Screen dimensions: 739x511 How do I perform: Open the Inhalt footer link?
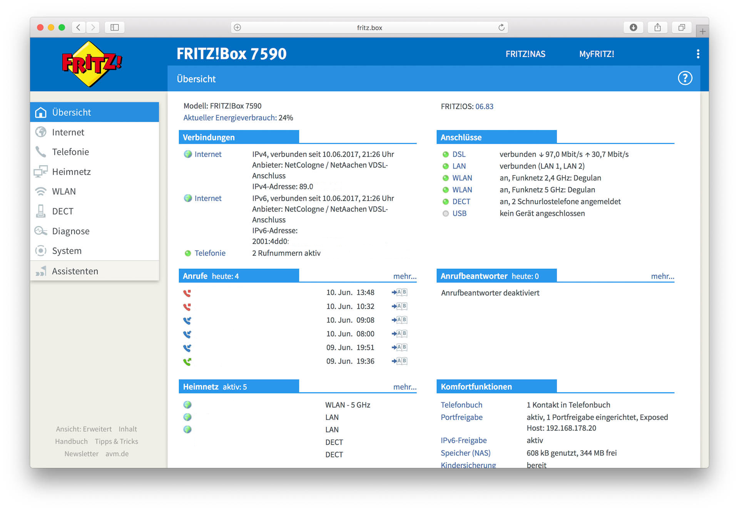pos(127,429)
